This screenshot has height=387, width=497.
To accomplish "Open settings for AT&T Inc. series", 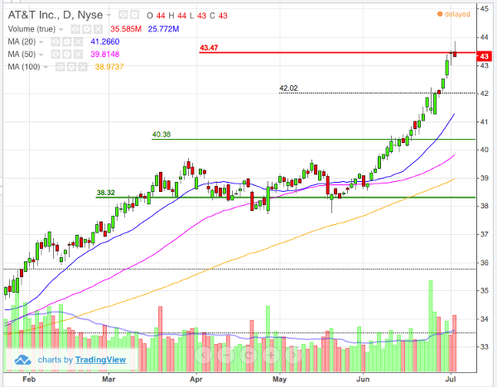I will click(135, 15).
